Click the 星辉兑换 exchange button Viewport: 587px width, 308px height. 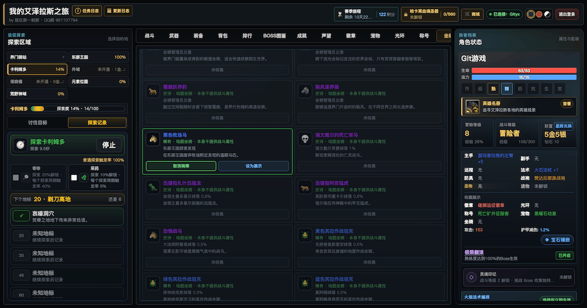pyautogui.click(x=564, y=126)
